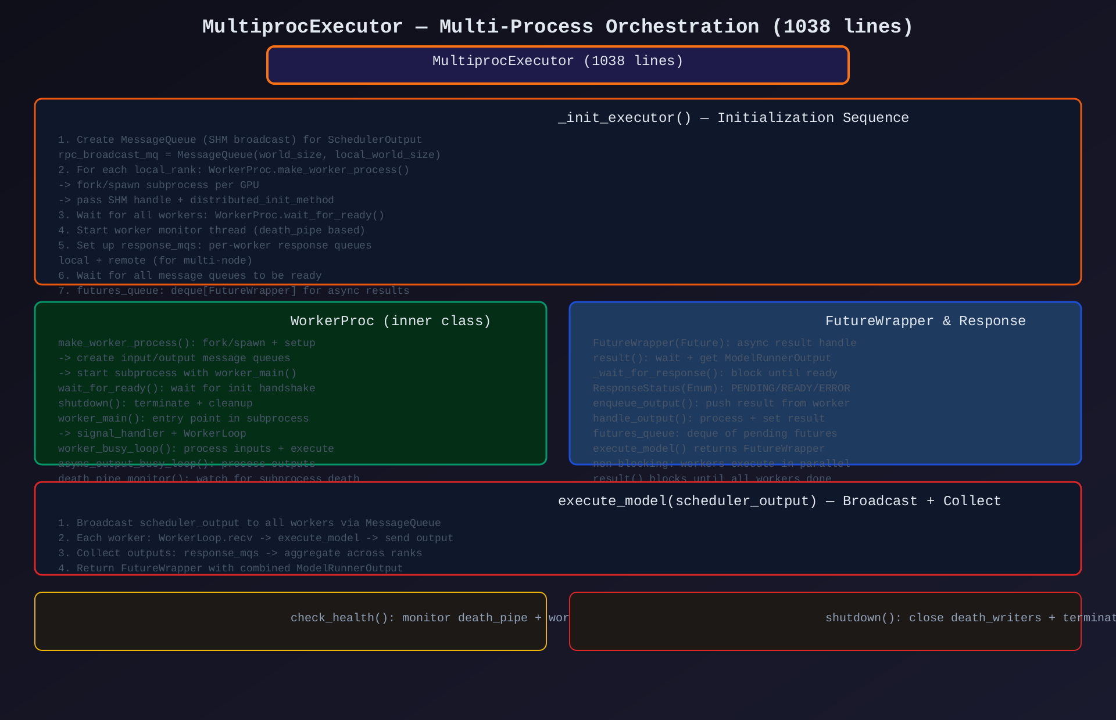This screenshot has height=720, width=1116.
Task: Select the _init_executor() Initialization Sequence title
Action: (x=733, y=118)
